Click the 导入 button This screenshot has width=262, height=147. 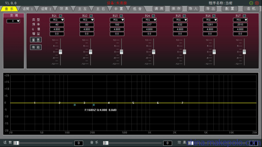[x=193, y=9]
